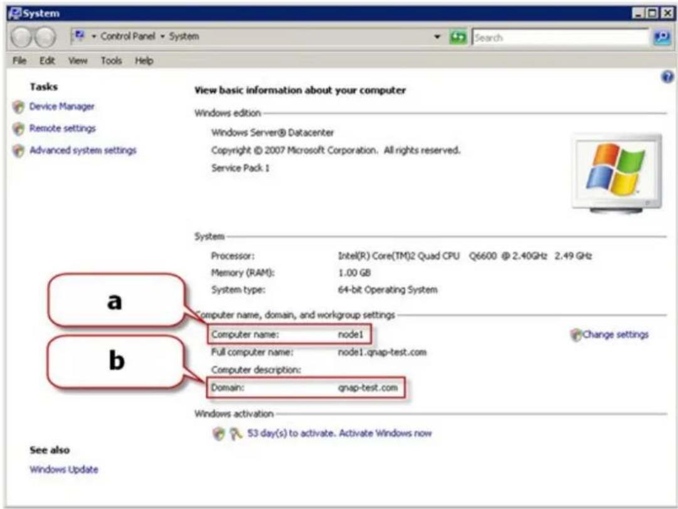678x509 pixels.
Task: Open Advanced system settings link
Action: pyautogui.click(x=83, y=150)
